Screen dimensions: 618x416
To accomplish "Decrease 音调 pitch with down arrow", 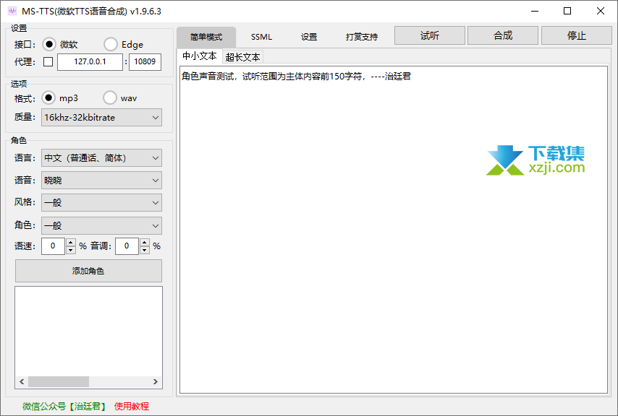I will 145,250.
